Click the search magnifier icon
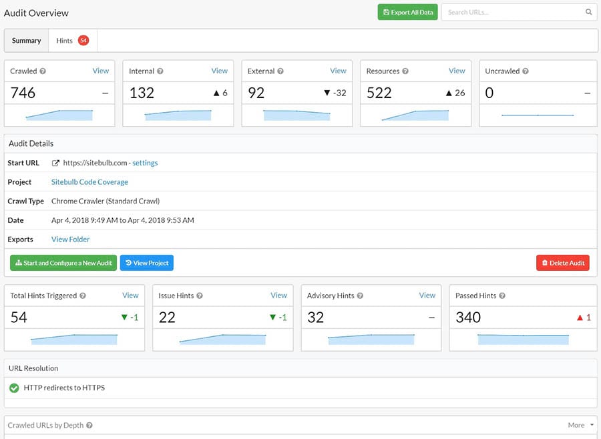This screenshot has width=601, height=439. [588, 11]
